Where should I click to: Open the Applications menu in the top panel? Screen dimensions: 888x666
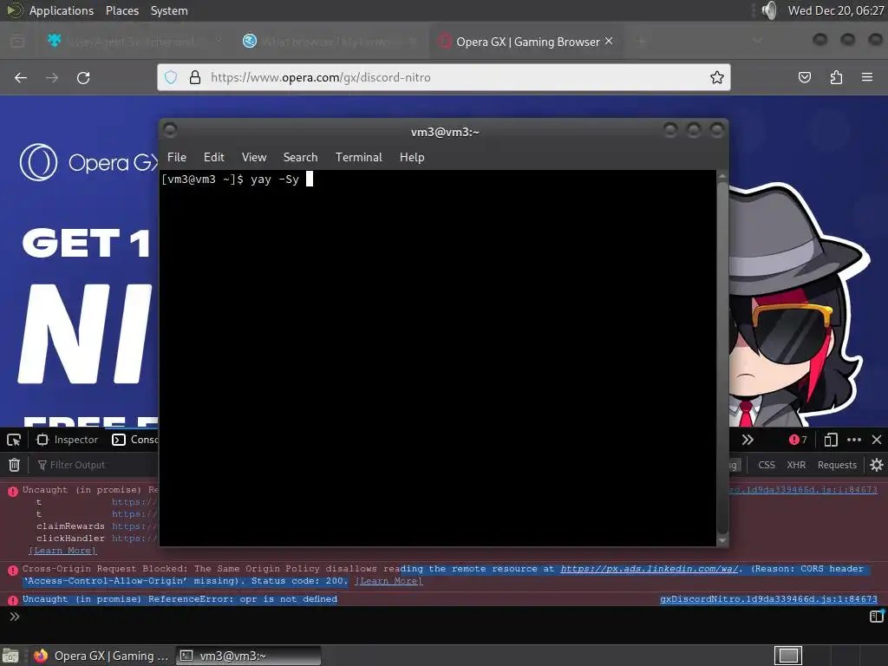pos(62,10)
